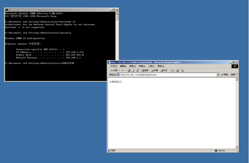Expand the Links bar chevron
Screen dimensions: 249x163
237,74
